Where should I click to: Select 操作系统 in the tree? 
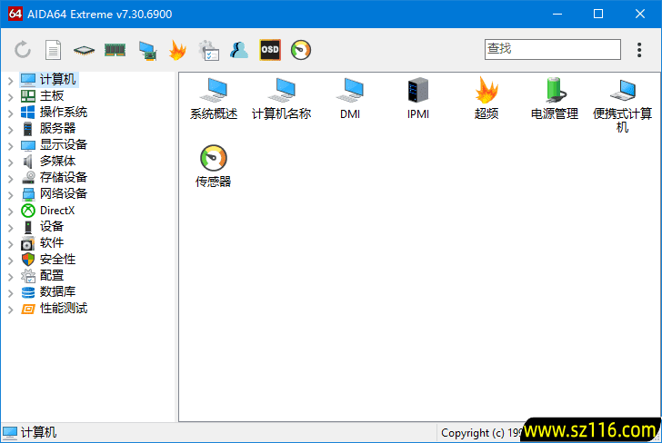(x=64, y=113)
